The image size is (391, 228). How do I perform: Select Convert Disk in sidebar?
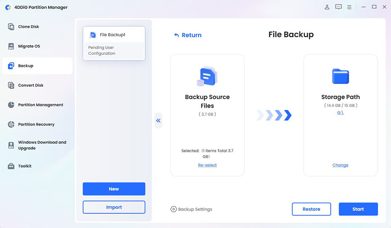pyautogui.click(x=37, y=85)
